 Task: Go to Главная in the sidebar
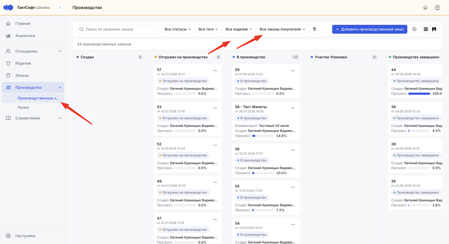click(33, 23)
